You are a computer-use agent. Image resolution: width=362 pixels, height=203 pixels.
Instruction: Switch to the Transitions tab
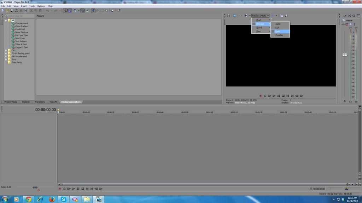point(40,102)
